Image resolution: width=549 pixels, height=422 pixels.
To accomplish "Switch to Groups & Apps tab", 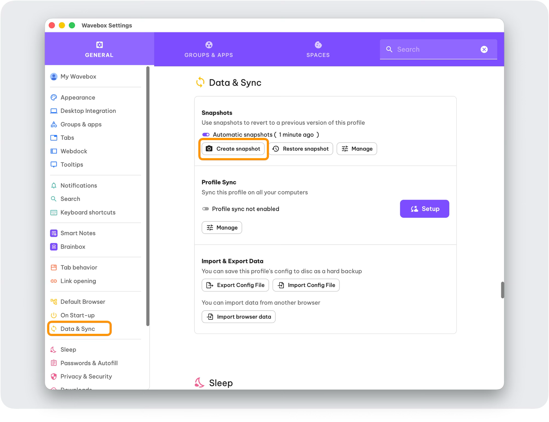I will tap(209, 49).
